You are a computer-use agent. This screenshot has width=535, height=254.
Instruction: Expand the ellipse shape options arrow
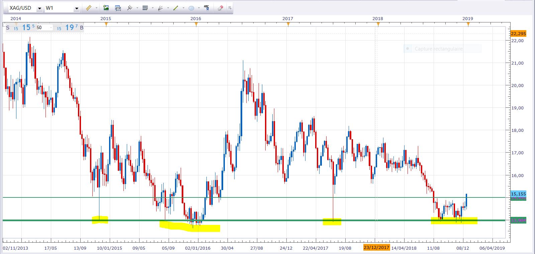tap(199, 8)
